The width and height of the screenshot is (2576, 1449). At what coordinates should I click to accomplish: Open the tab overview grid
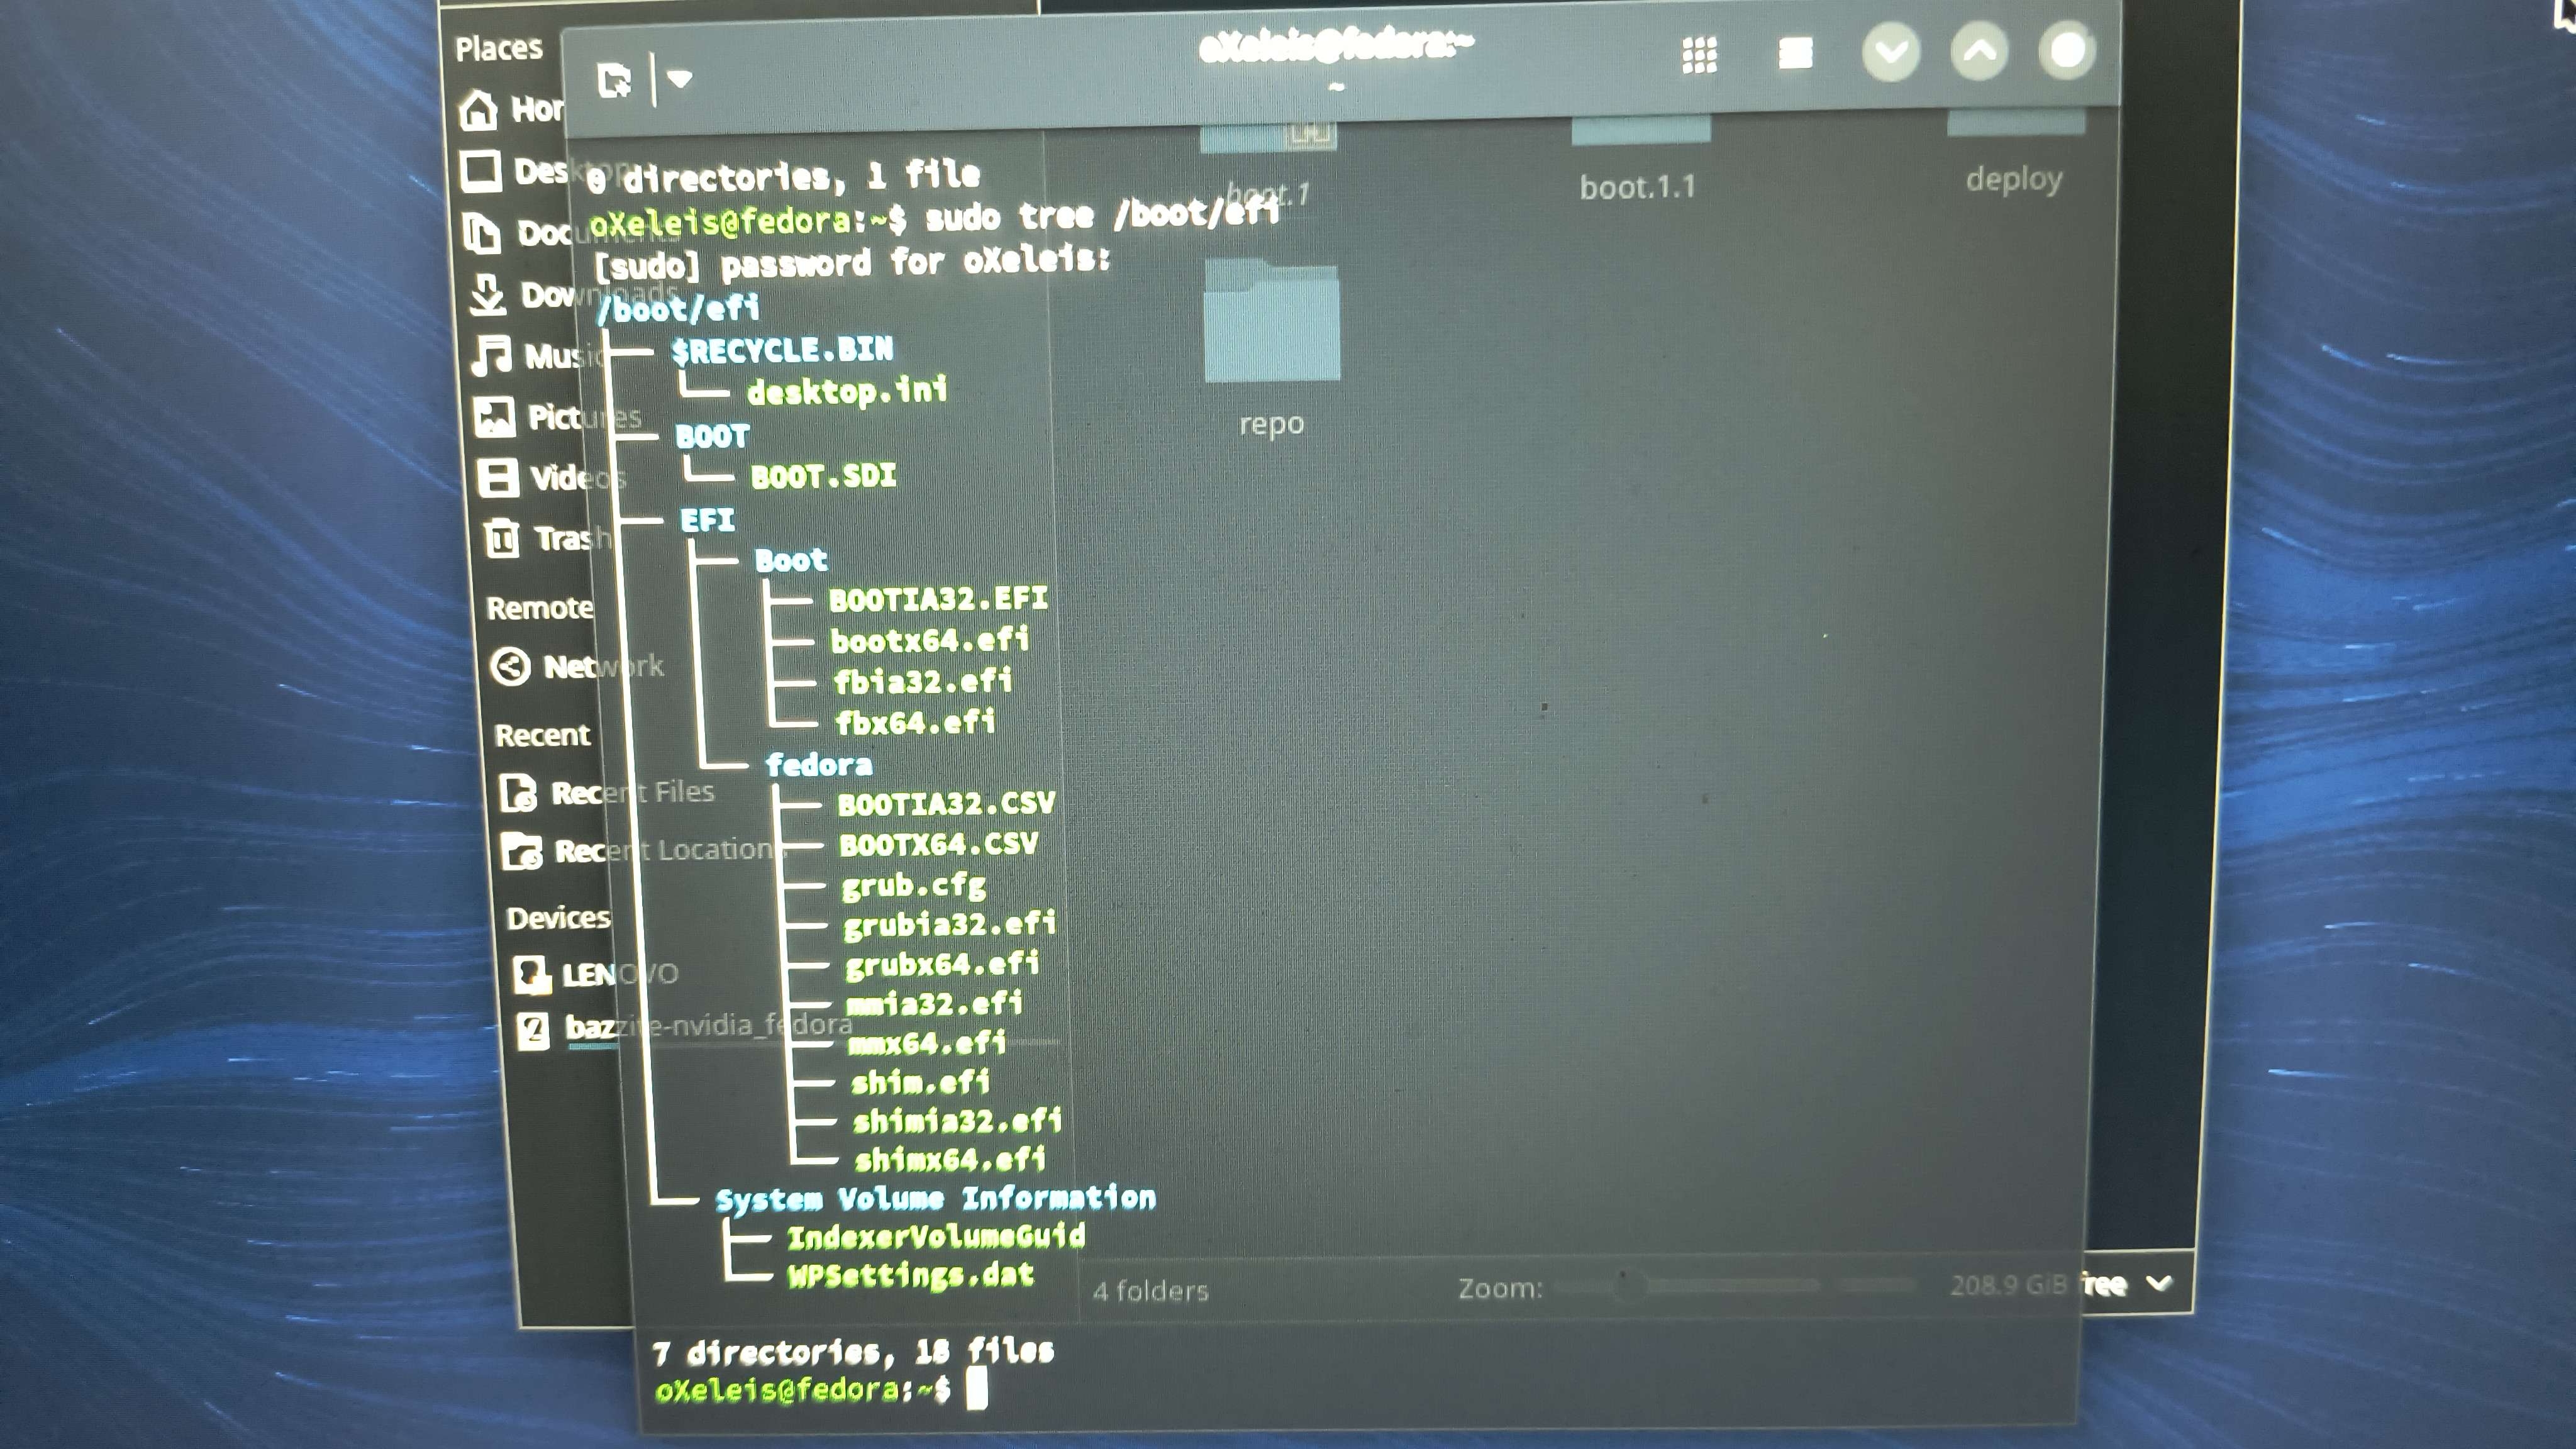pyautogui.click(x=1699, y=55)
